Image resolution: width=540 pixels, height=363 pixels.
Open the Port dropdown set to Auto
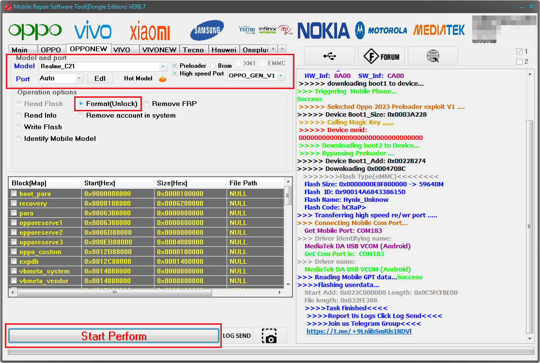click(x=61, y=78)
